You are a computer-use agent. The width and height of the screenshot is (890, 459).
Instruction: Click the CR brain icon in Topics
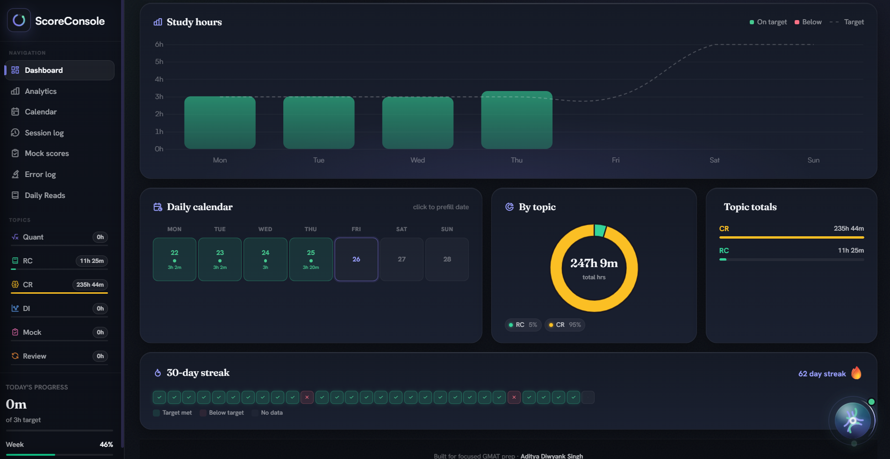click(15, 284)
